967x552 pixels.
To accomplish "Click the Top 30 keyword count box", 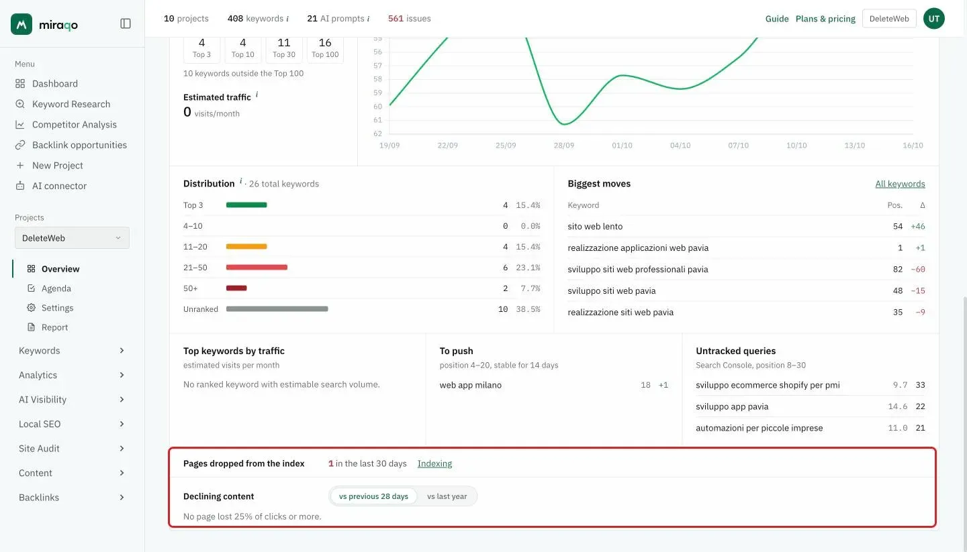I will click(284, 48).
